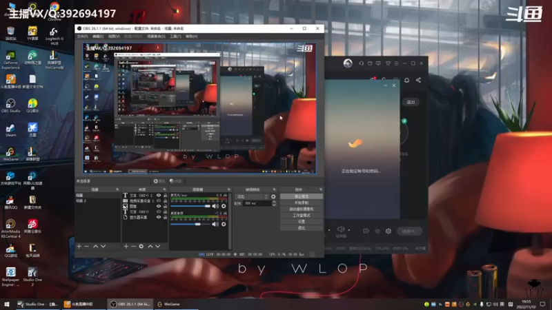The width and height of the screenshot is (552, 310).
Task: Open the 场景集合(S) menu in OBS
Action: click(x=156, y=37)
